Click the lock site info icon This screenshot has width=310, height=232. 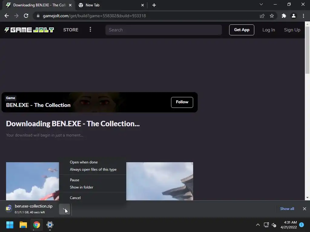click(38, 16)
